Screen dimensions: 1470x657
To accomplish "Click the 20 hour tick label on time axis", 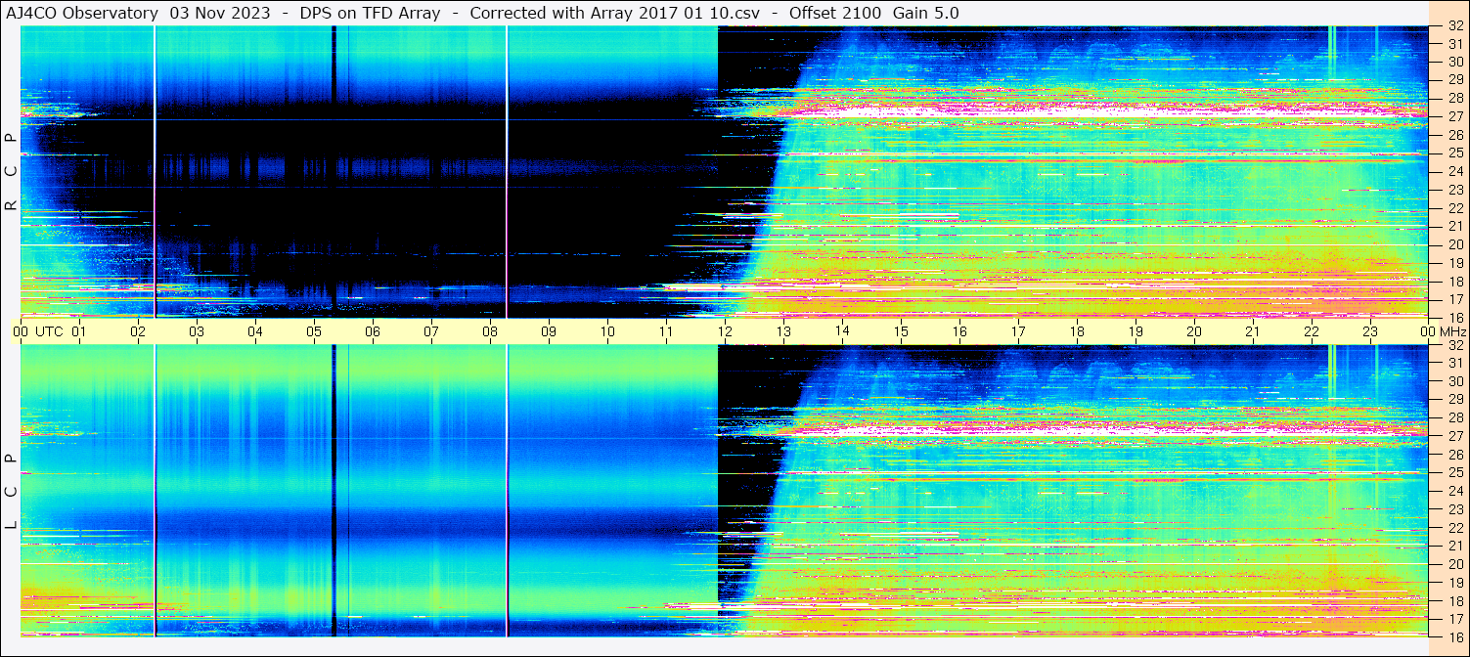I will click(1194, 331).
